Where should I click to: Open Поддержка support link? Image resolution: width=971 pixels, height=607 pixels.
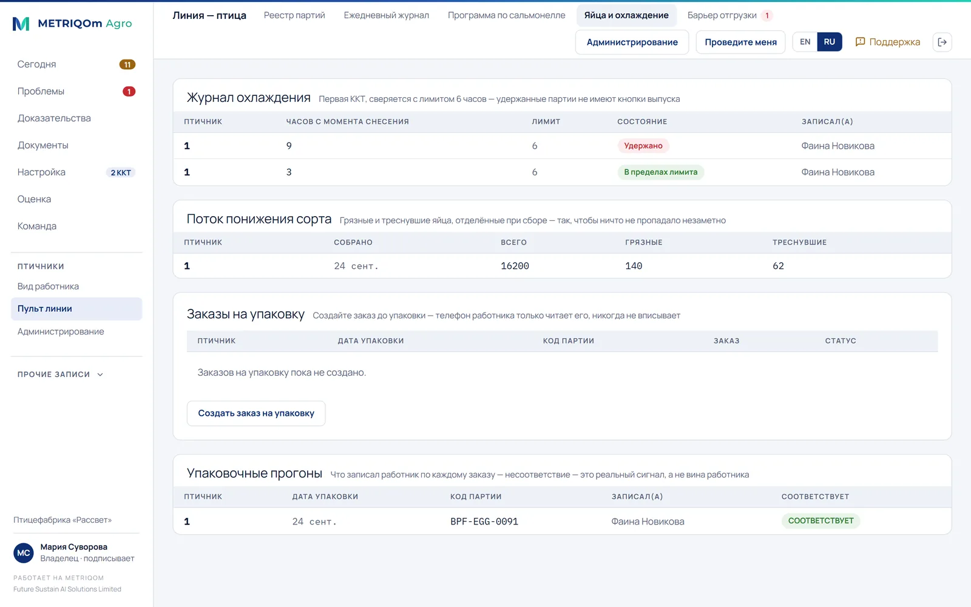(888, 42)
